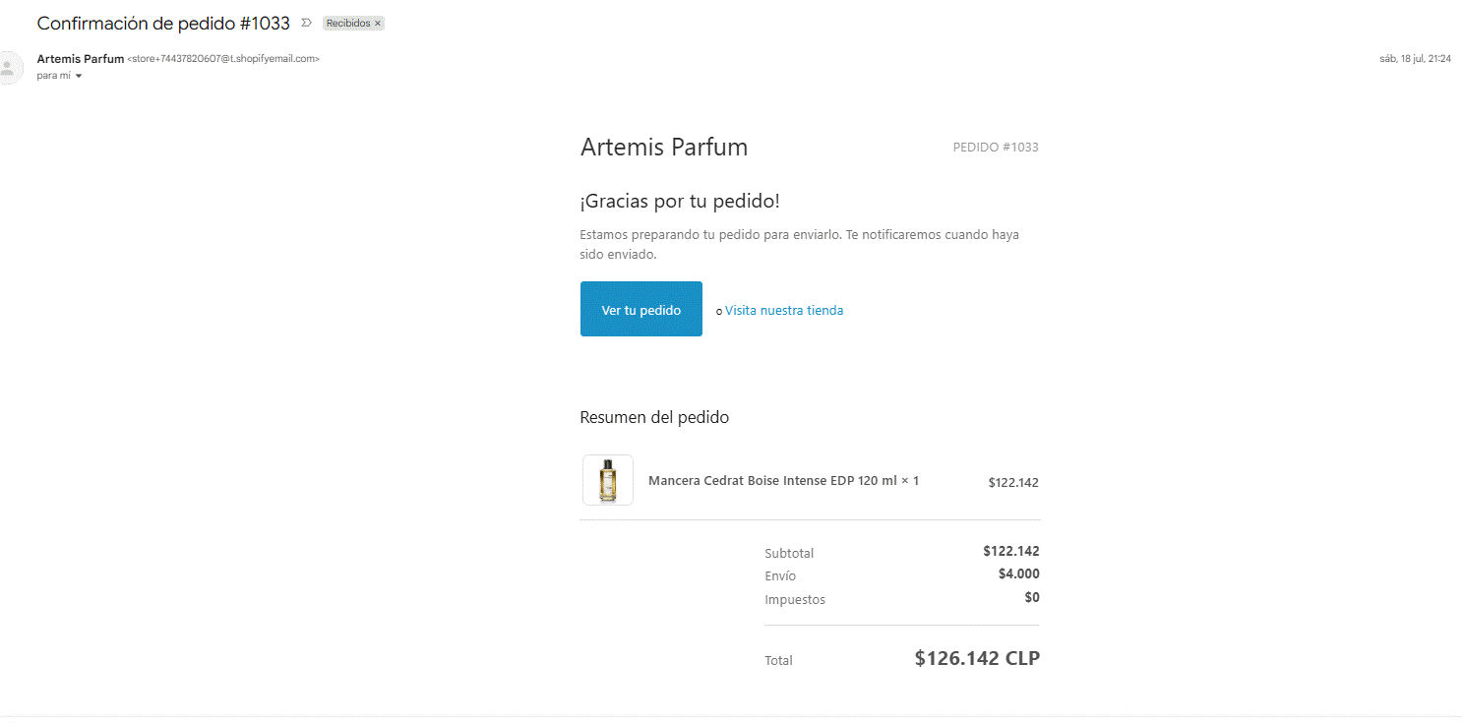
Task: Click the '¡Gracias por tu pedido!' heading
Action: click(680, 202)
